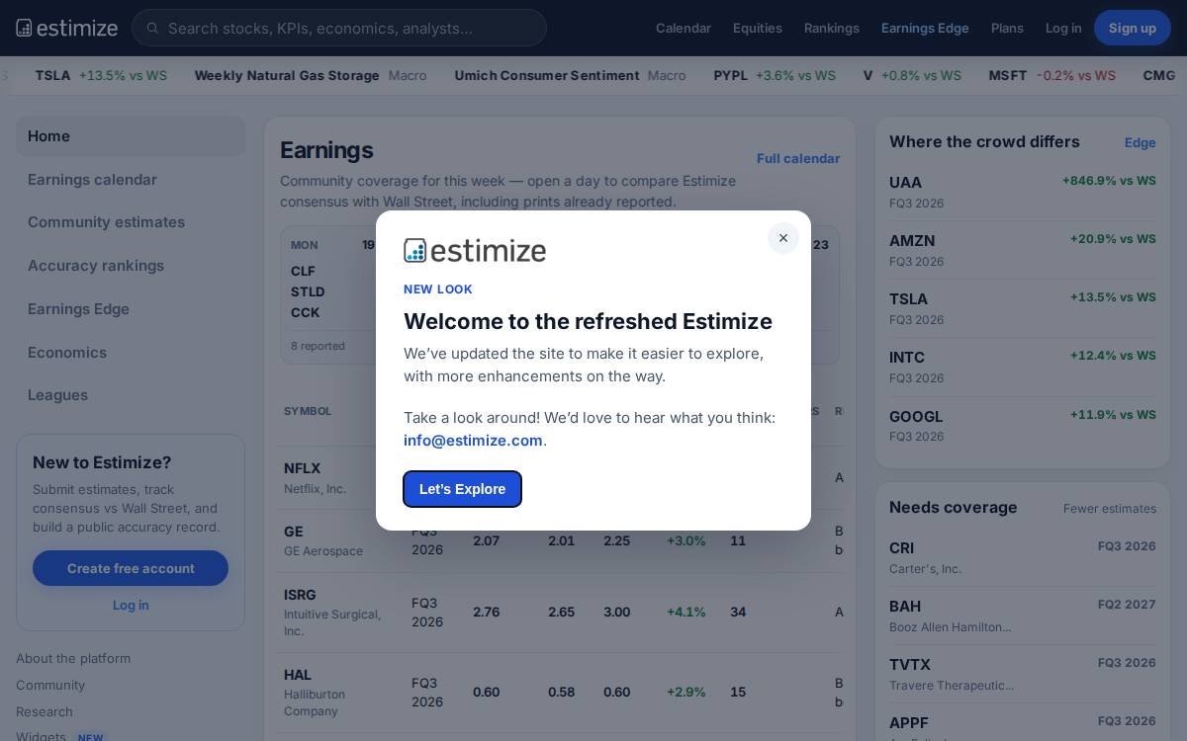Open Earnings Edge in top navigation
This screenshot has width=1187, height=741.
[925, 28]
